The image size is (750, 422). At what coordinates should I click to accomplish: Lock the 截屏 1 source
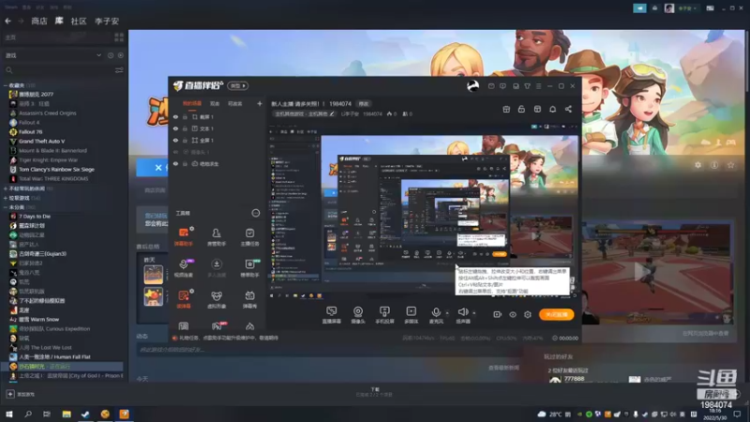[185, 116]
